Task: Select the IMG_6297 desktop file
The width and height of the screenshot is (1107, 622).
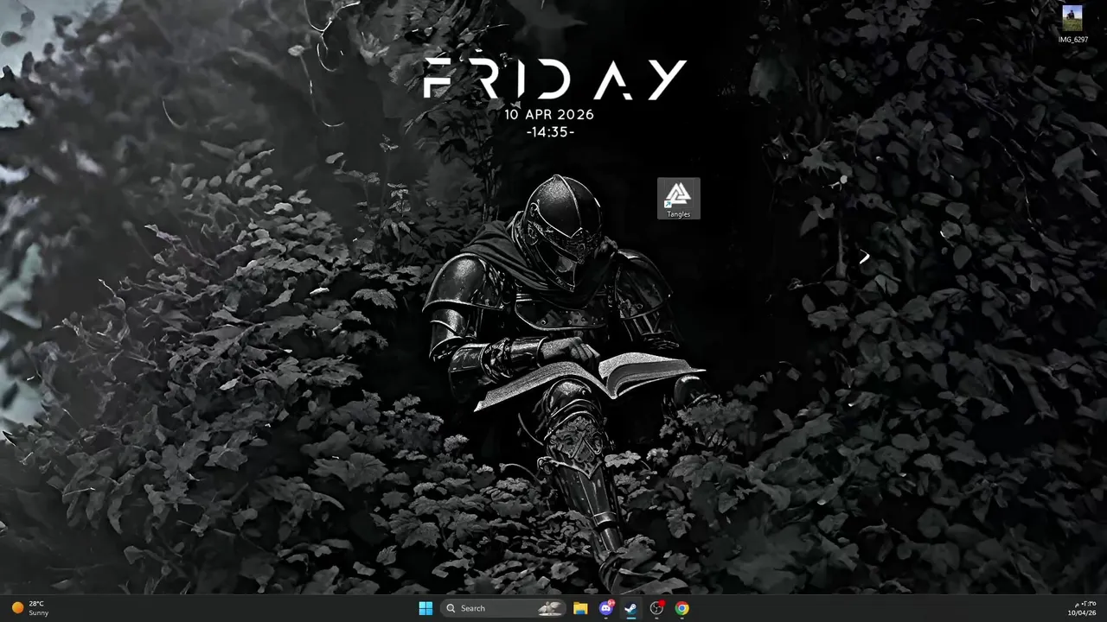Action: pyautogui.click(x=1072, y=24)
